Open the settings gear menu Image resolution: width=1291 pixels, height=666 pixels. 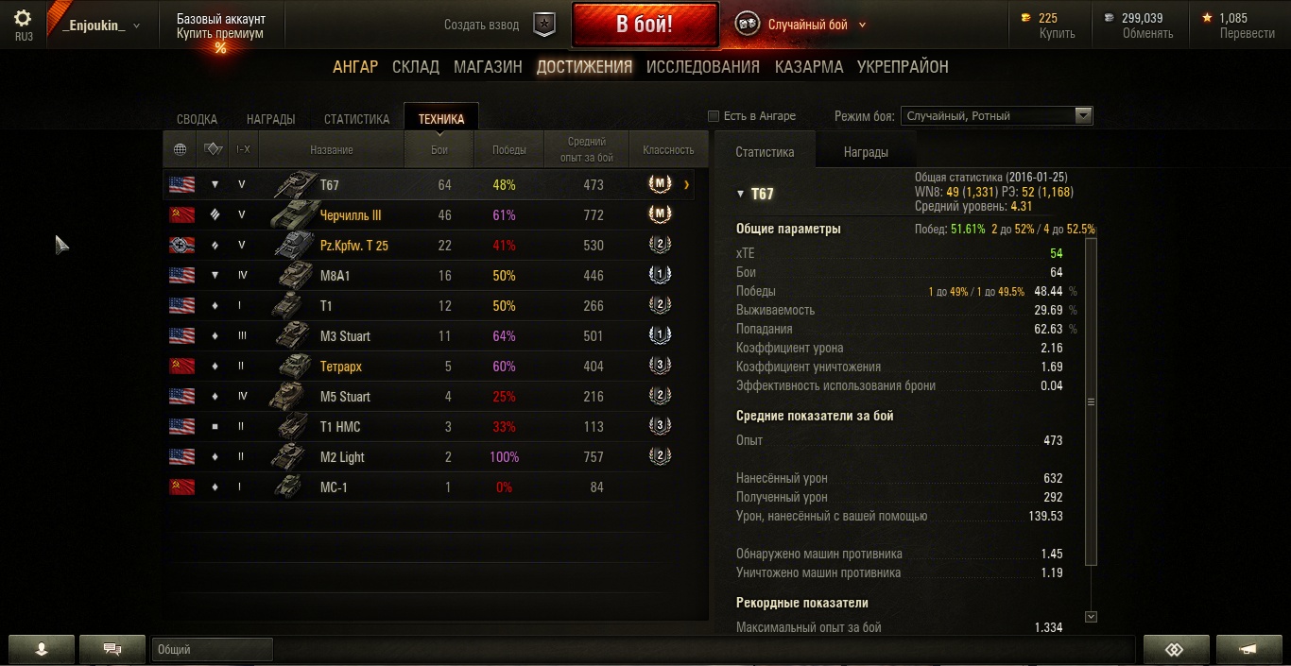coord(23,18)
